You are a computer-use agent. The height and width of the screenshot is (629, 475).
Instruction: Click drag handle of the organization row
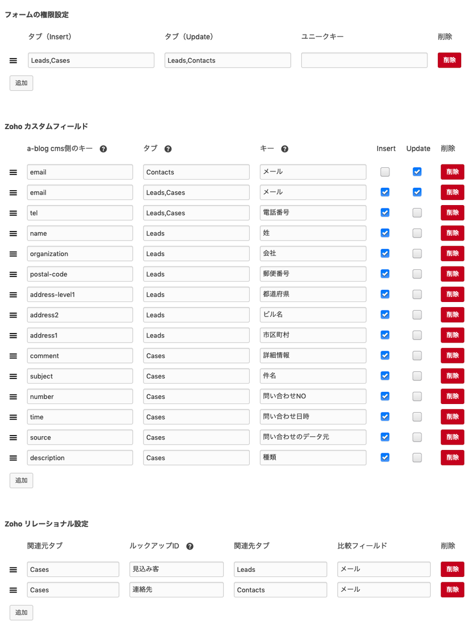[13, 254]
